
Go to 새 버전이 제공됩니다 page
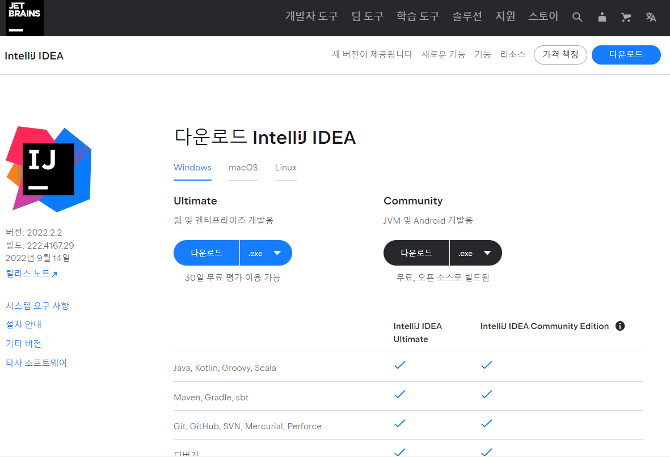(x=372, y=54)
